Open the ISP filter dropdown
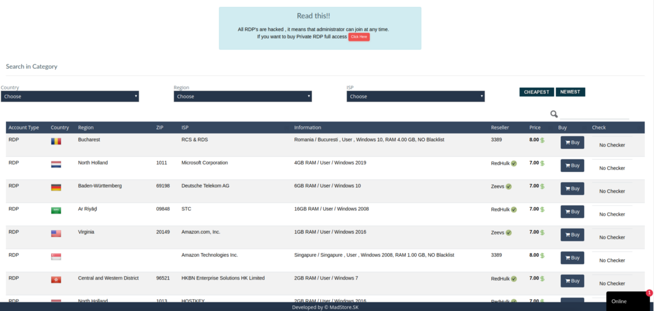Screen dimensions: 654x311 tap(415, 97)
